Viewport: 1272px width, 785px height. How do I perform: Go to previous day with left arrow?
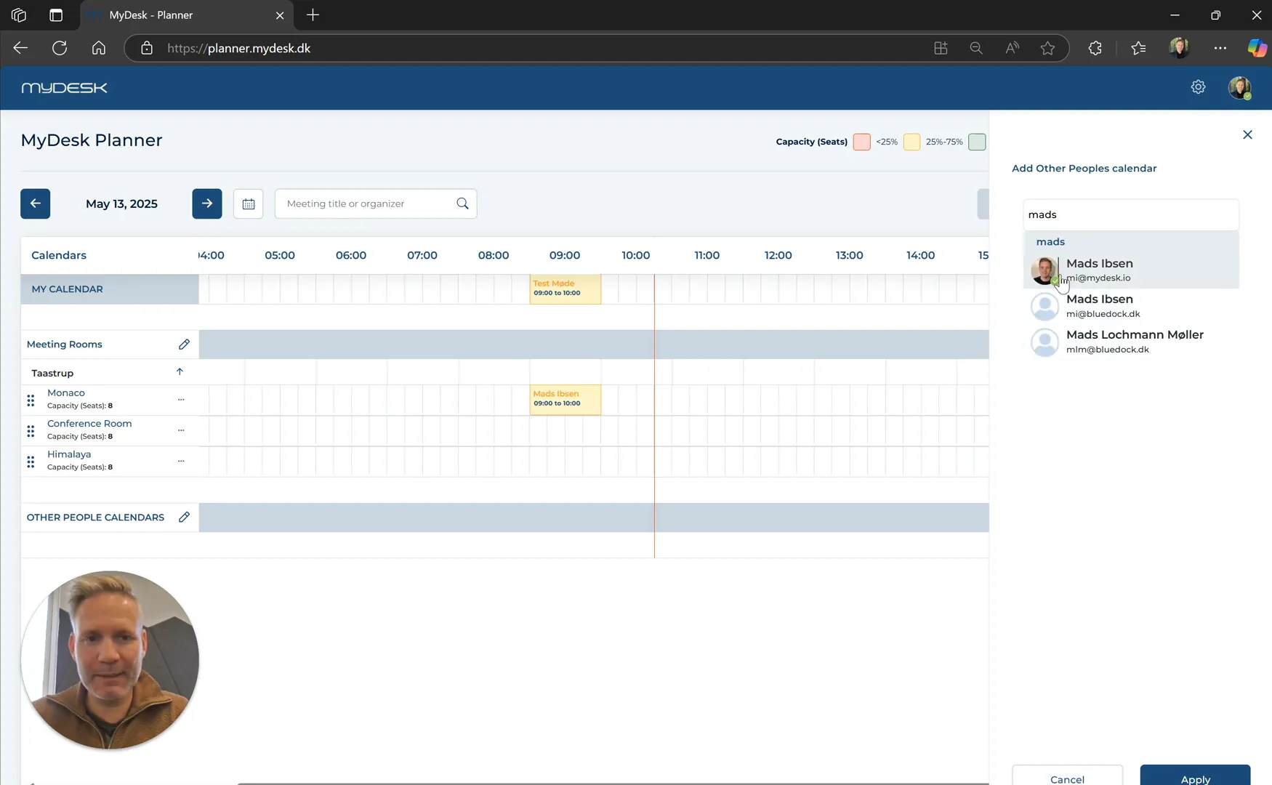(35, 204)
